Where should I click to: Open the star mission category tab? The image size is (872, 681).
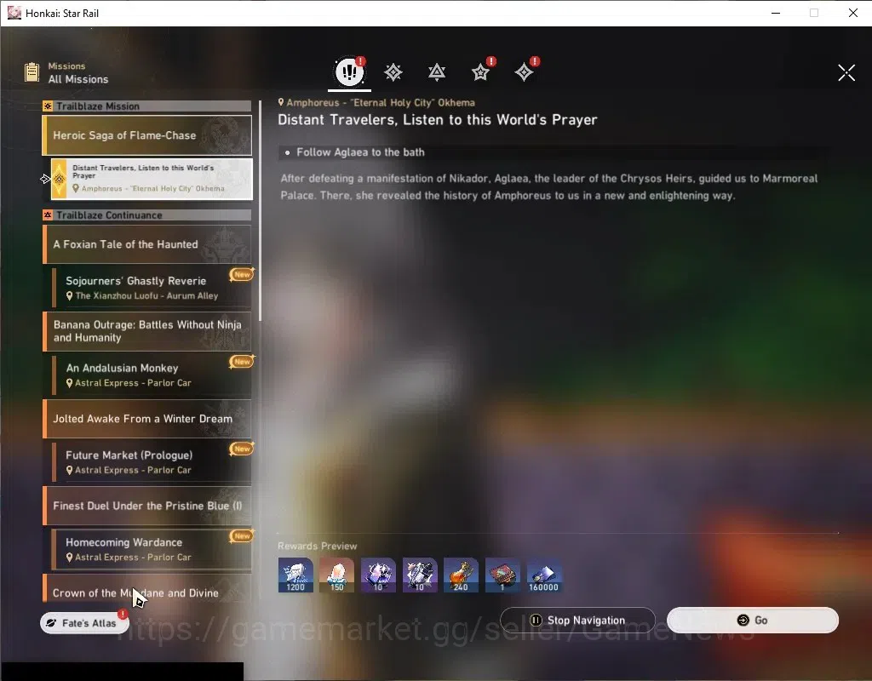tap(480, 72)
